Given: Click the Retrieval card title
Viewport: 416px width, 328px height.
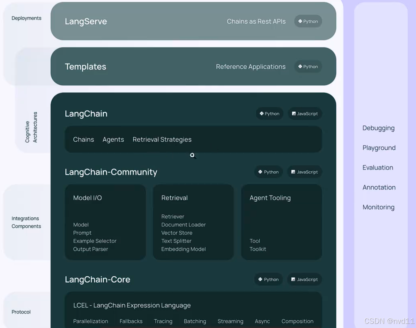Looking at the screenshot, I should 174,198.
